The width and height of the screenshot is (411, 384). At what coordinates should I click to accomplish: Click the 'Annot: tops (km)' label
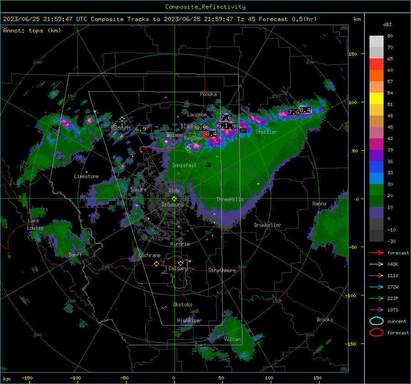32,31
